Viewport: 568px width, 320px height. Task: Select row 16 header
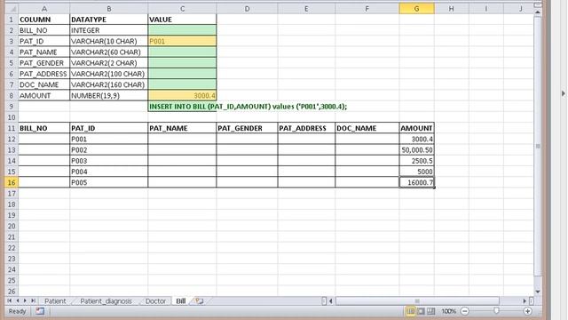(12, 182)
